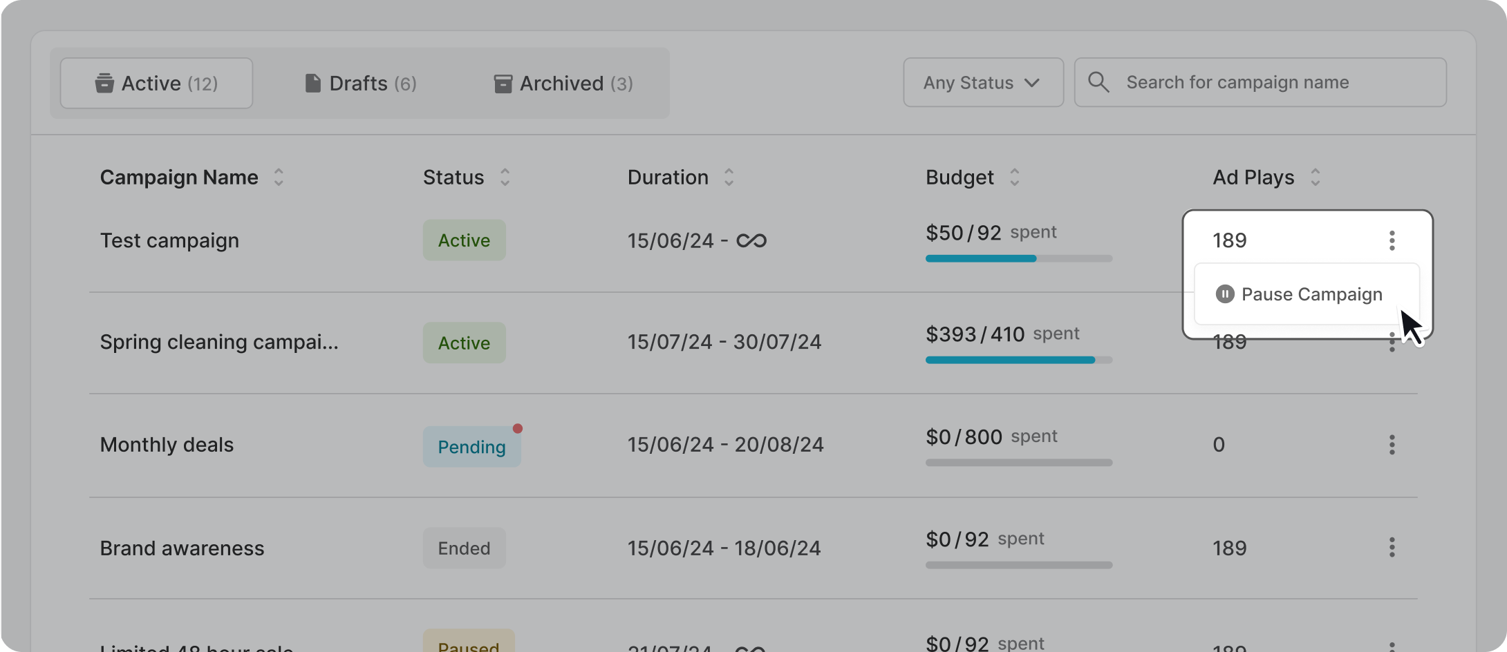
Task: Open the kebab menu for Brand awareness
Action: [x=1392, y=548]
